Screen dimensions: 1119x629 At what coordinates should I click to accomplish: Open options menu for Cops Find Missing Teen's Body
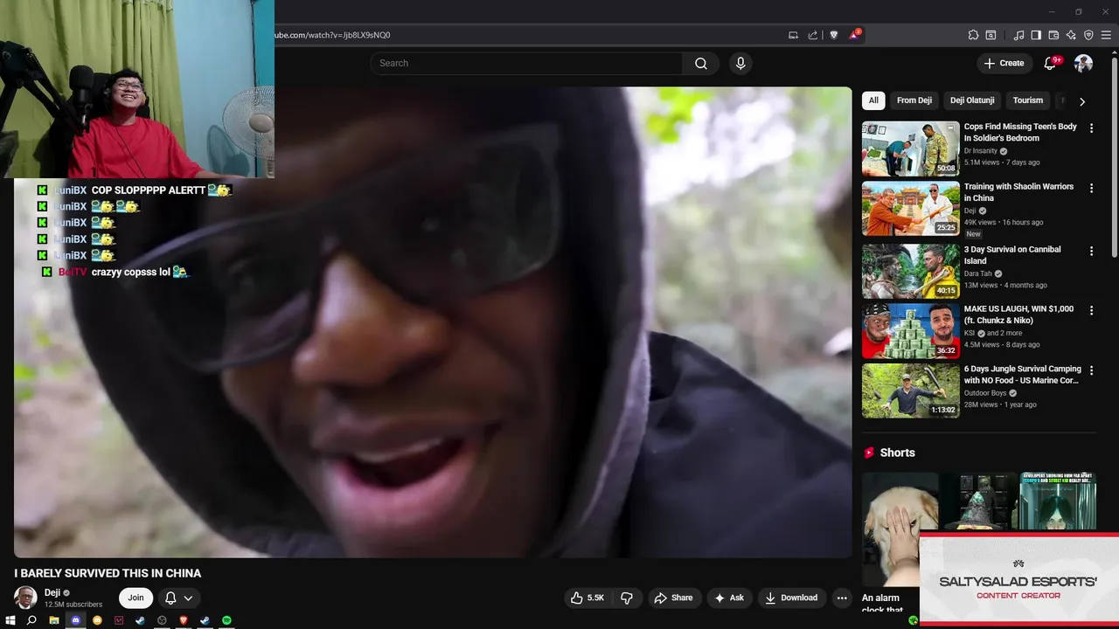(1091, 128)
